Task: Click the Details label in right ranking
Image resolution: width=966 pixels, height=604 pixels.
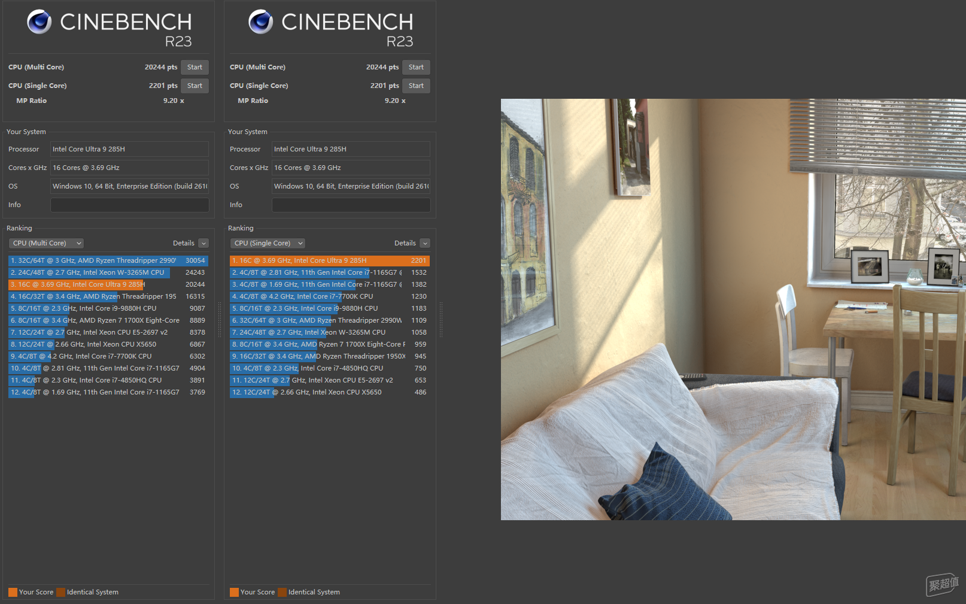Action: click(405, 243)
